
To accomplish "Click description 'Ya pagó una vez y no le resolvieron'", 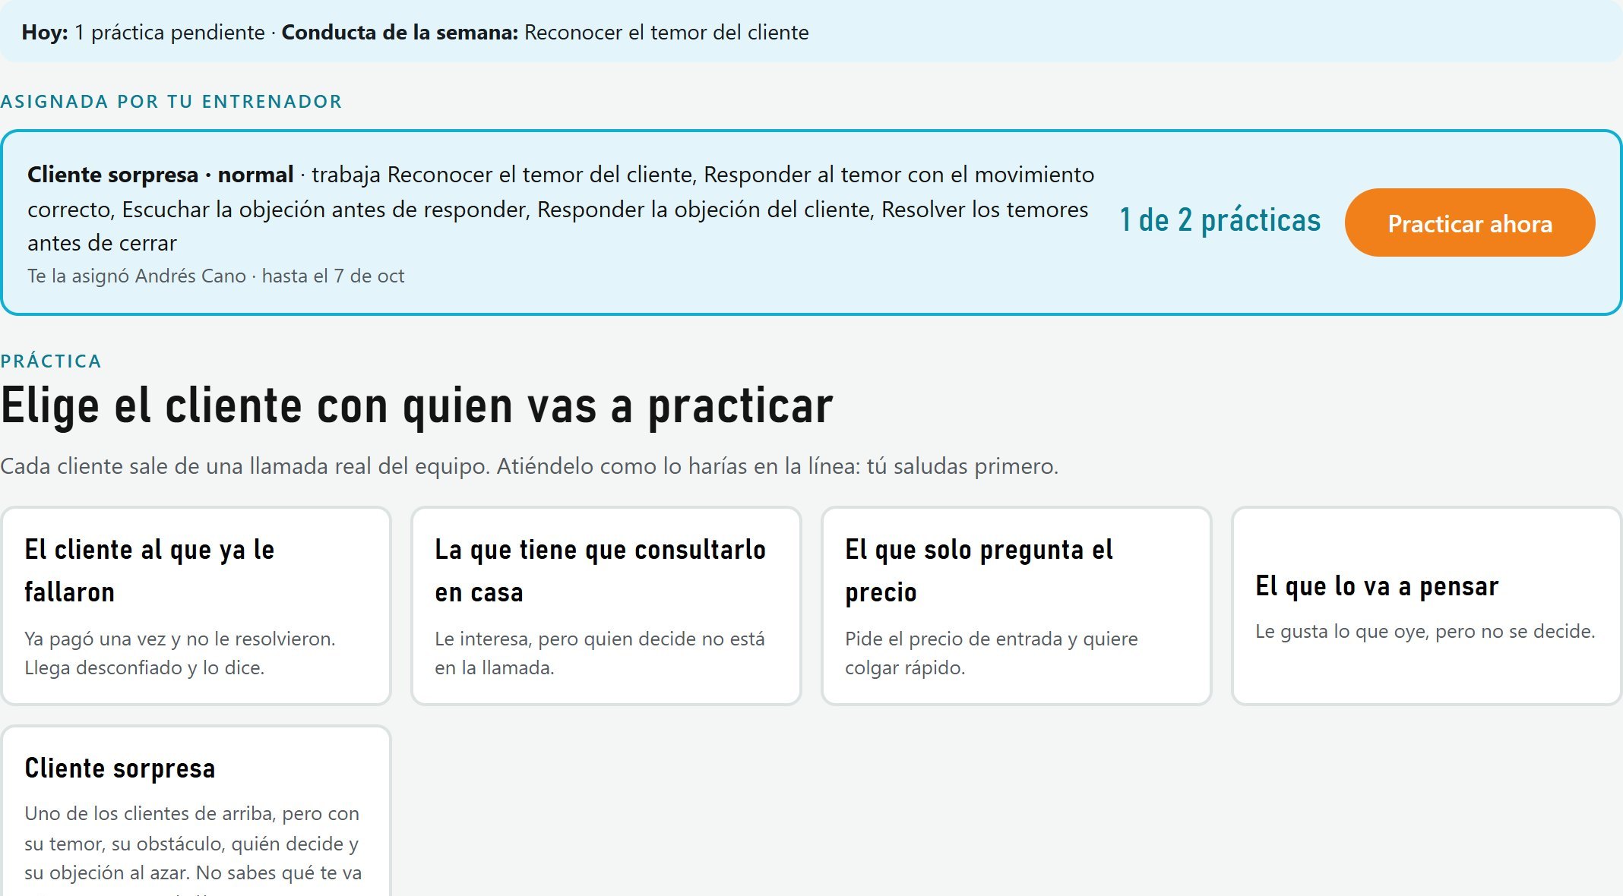I will click(180, 639).
